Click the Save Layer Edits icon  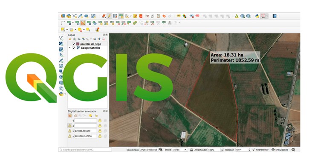pyautogui.click(x=115, y=16)
